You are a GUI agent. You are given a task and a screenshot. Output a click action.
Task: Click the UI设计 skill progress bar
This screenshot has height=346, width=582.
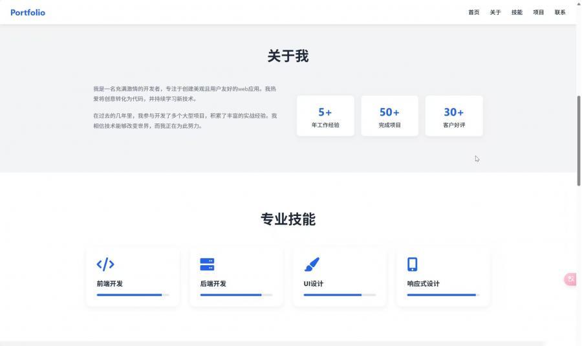tap(339, 295)
